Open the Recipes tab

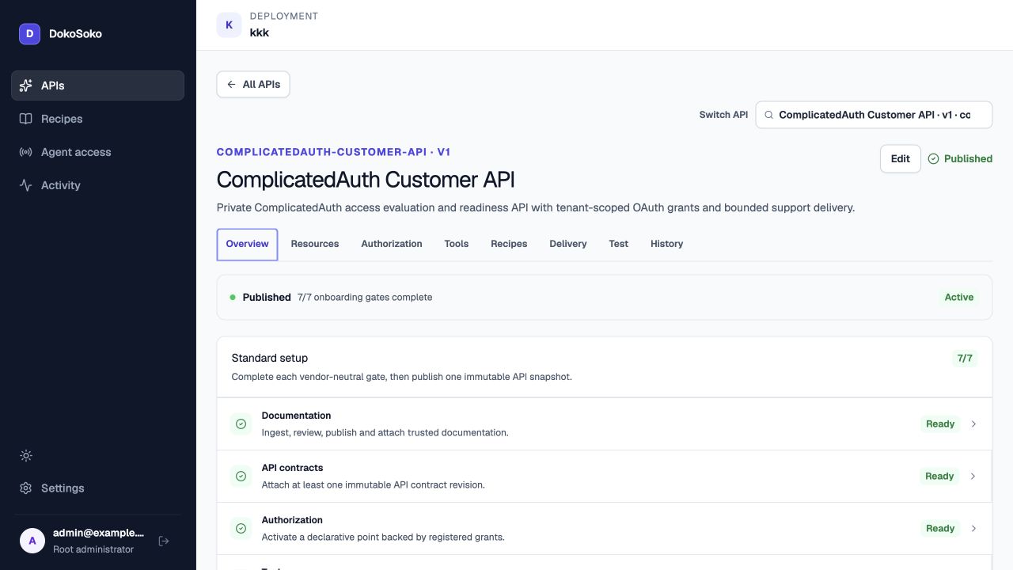click(x=509, y=244)
